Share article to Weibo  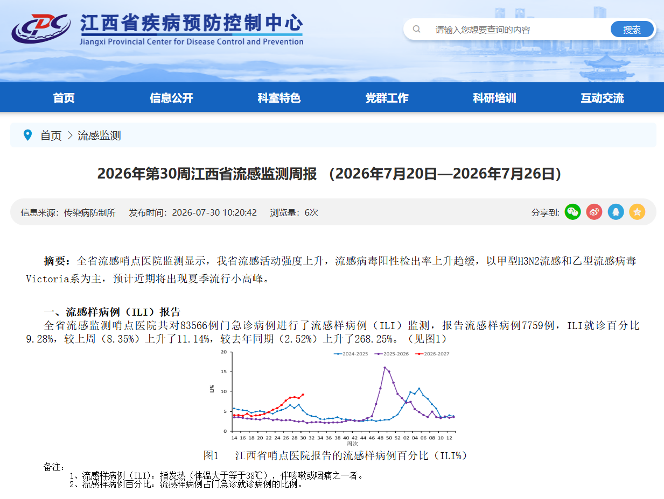(594, 212)
